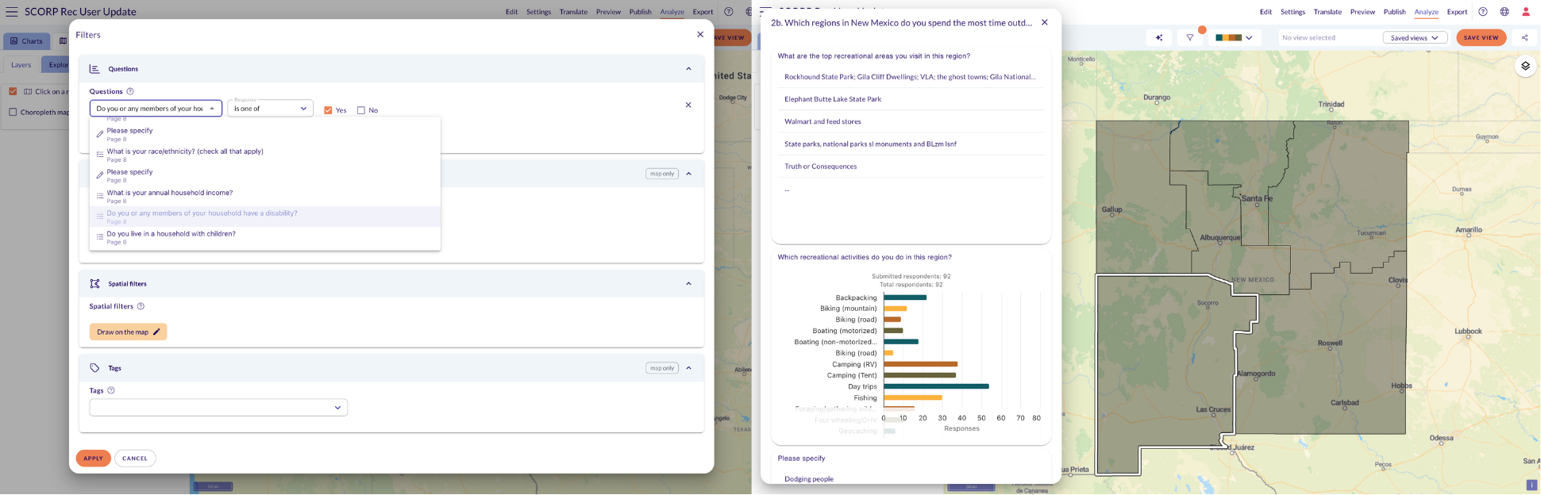Check the Yes response checkbox
Image resolution: width=1541 pixels, height=495 pixels.
click(328, 110)
